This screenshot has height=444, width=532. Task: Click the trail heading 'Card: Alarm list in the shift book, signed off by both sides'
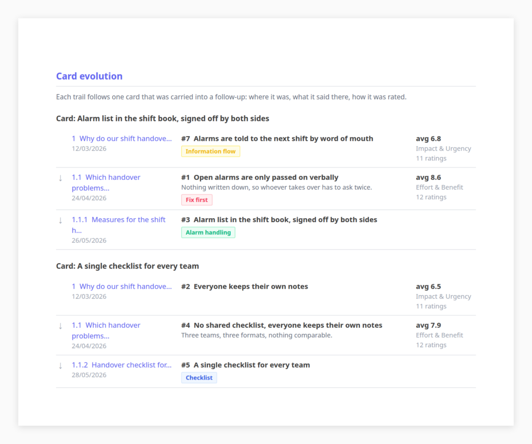click(163, 118)
